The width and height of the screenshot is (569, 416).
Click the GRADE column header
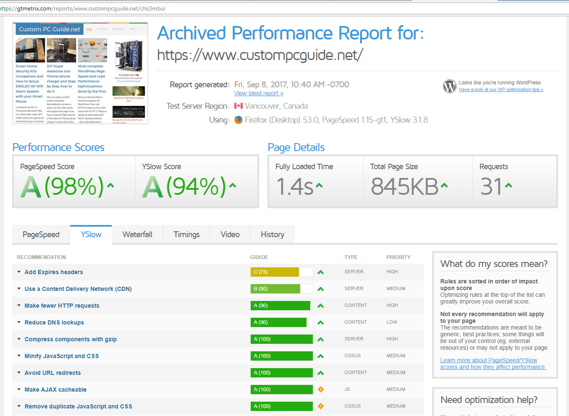pos(259,257)
